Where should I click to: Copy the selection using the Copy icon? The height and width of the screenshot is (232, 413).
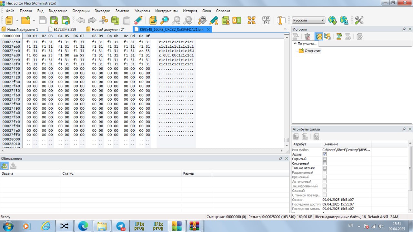click(x=115, y=20)
